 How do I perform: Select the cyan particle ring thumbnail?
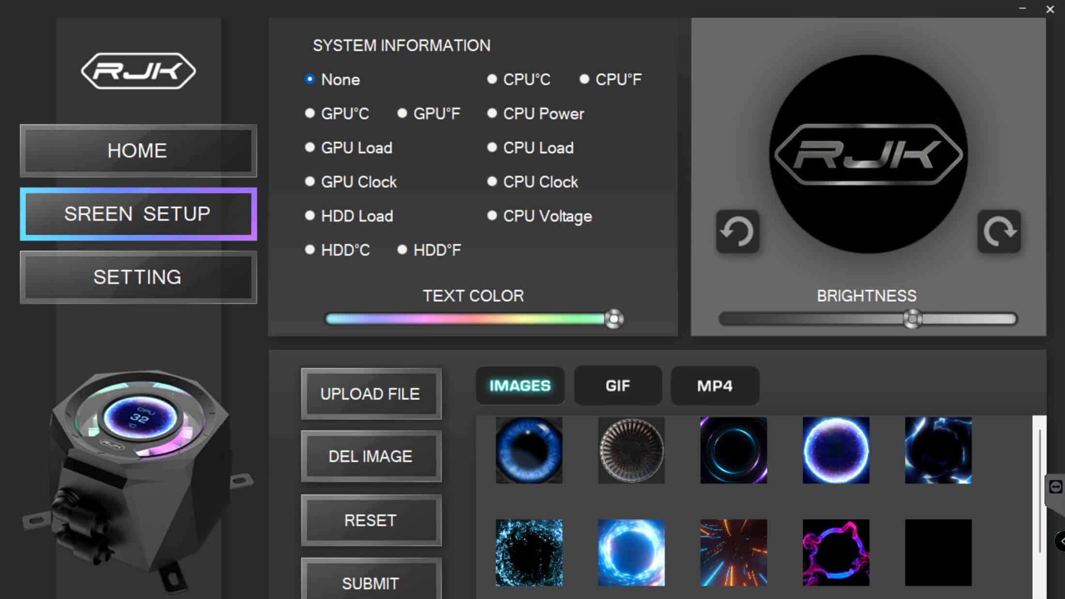(529, 553)
